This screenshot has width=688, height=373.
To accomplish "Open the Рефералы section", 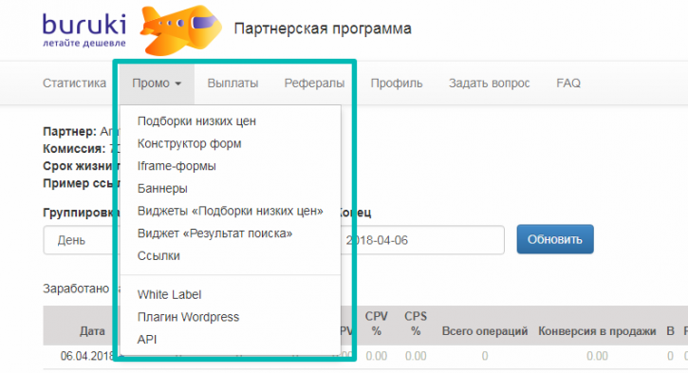I will point(314,83).
